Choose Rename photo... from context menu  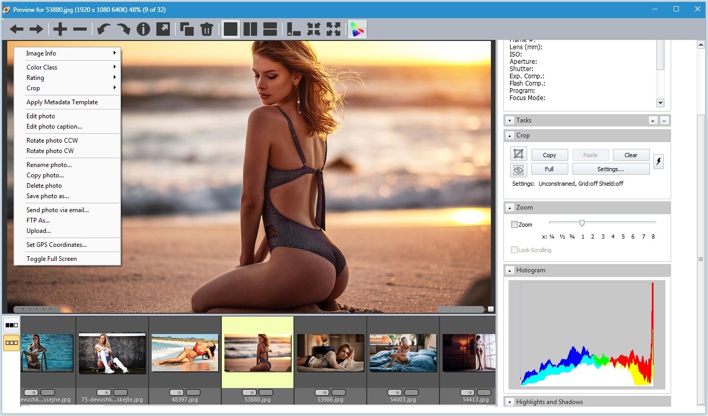point(49,165)
